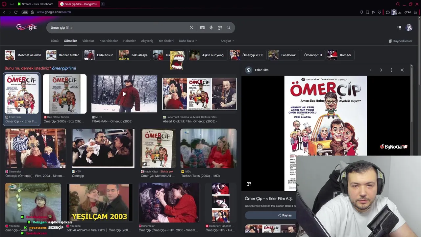
Task: Open Box Office Türkiye poster result
Action: [65, 94]
